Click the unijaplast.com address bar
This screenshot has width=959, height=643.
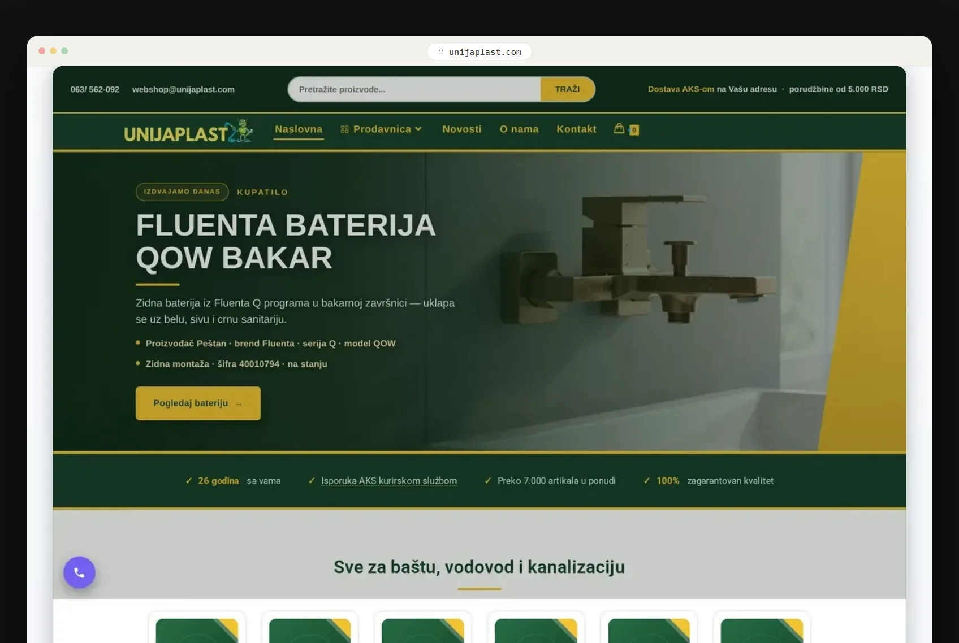point(479,51)
